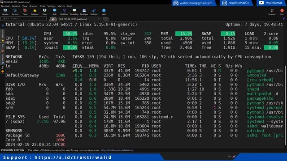287x161 pixels.
Task: Open the Tools menu in the menu bar
Action: pyautogui.click(x=42, y=6)
